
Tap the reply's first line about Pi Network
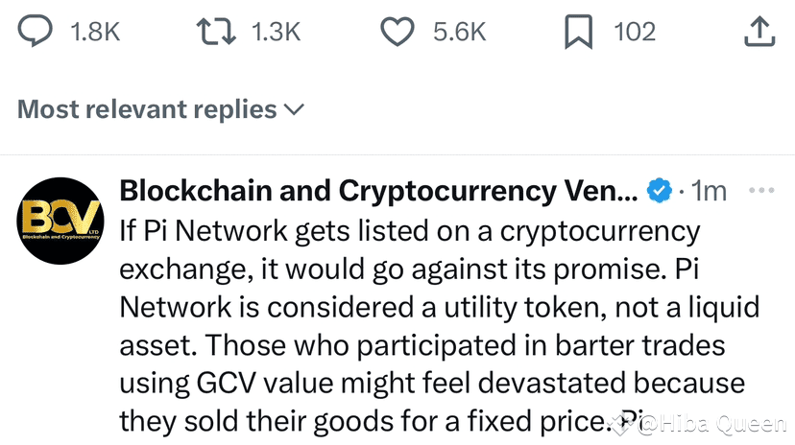[x=409, y=231]
